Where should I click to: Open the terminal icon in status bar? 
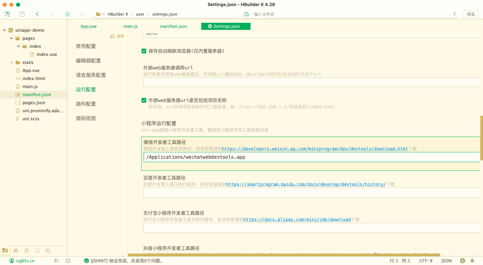point(68,261)
